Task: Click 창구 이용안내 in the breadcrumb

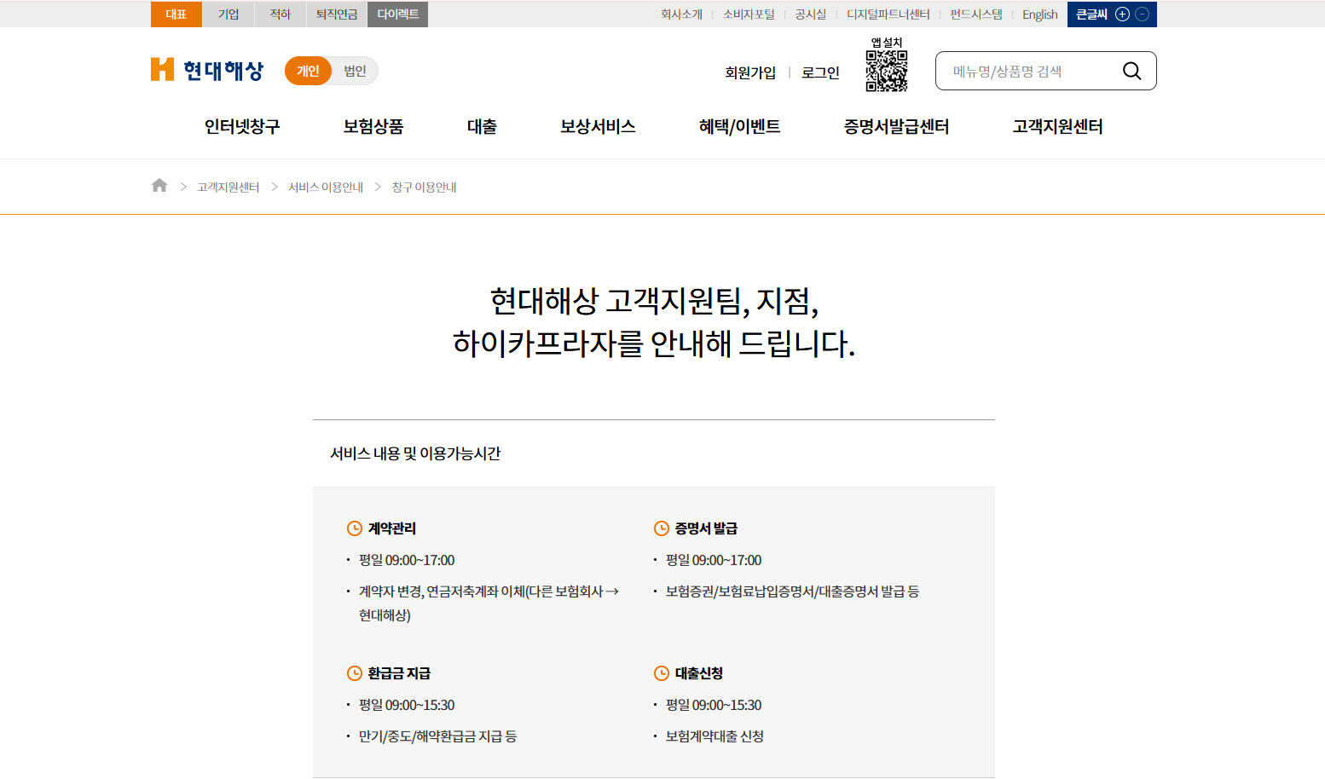Action: click(x=424, y=187)
